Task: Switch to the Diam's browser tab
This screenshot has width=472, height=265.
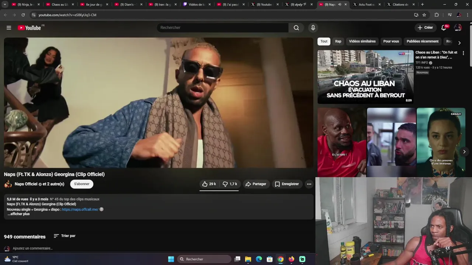Action: pyautogui.click(x=128, y=4)
